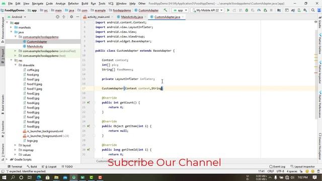Switch to MainActivity.java tab
This screenshot has height=181, width=322.
(132, 17)
